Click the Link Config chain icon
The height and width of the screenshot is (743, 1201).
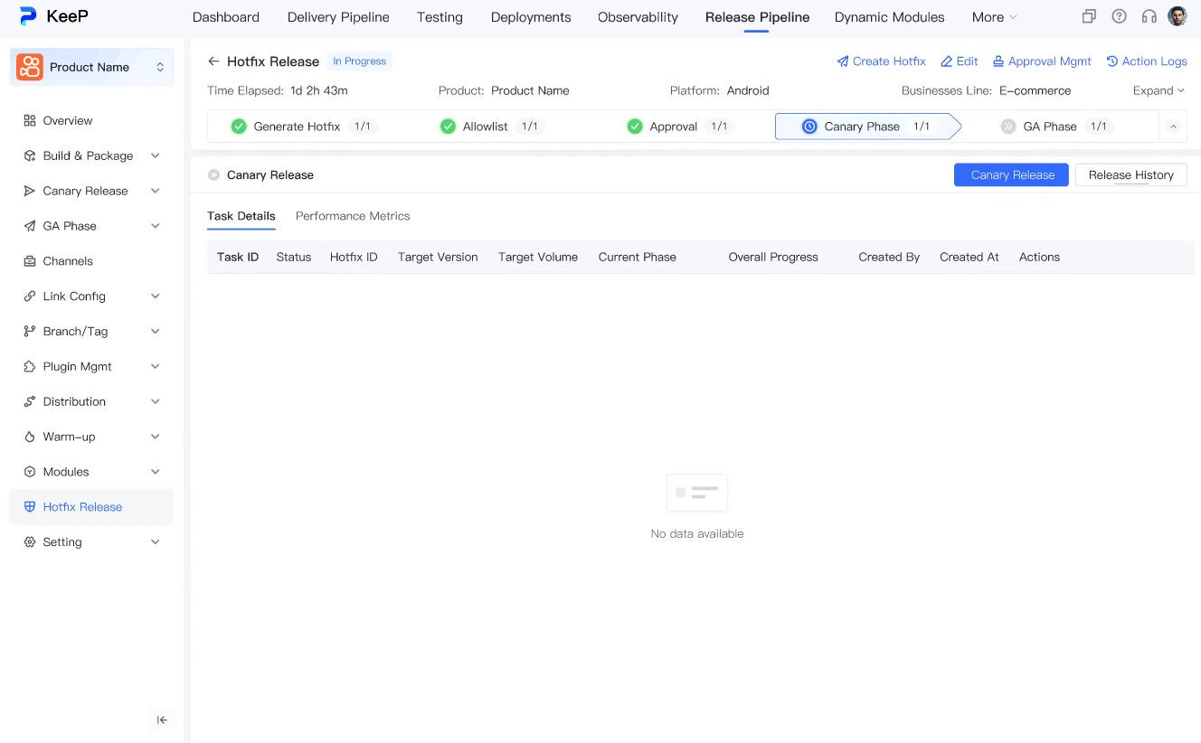(x=30, y=296)
